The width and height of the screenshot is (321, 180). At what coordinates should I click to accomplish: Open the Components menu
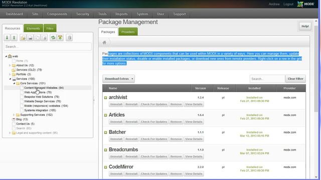57,14
